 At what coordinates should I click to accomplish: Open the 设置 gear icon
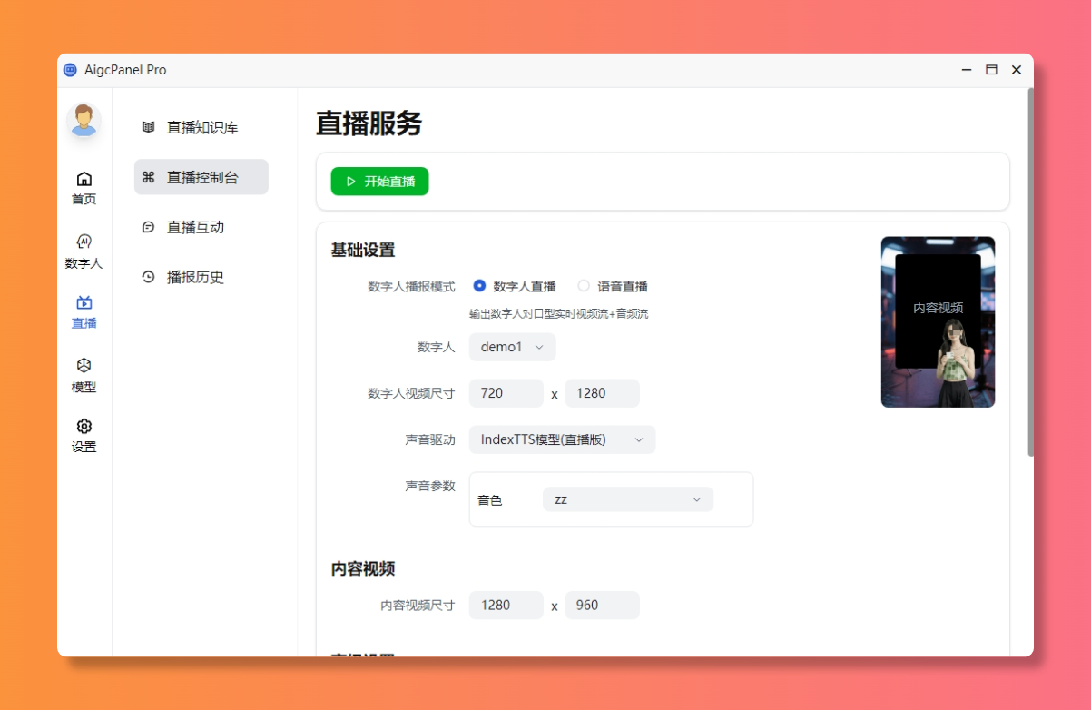tap(84, 427)
